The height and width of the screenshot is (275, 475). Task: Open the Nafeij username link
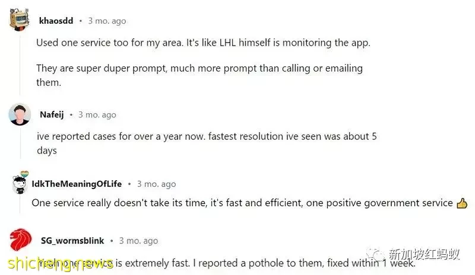(x=52, y=114)
